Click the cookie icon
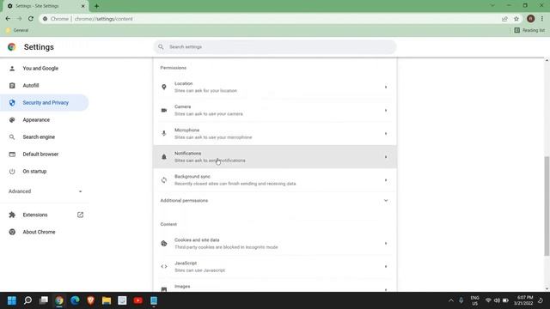 tap(164, 243)
